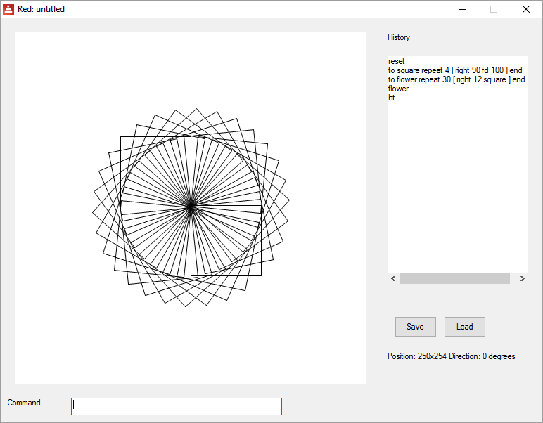Click the Red application icon in the title bar
This screenshot has width=543, height=423.
(9, 9)
